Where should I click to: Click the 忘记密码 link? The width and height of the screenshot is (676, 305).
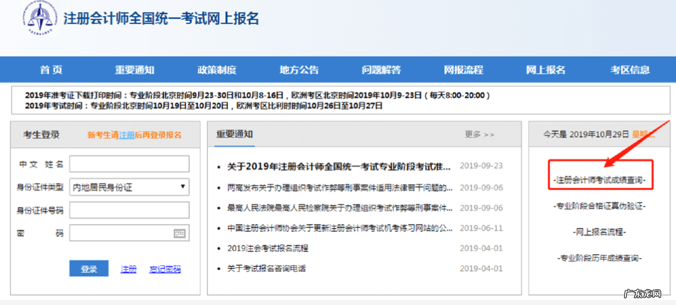(165, 269)
